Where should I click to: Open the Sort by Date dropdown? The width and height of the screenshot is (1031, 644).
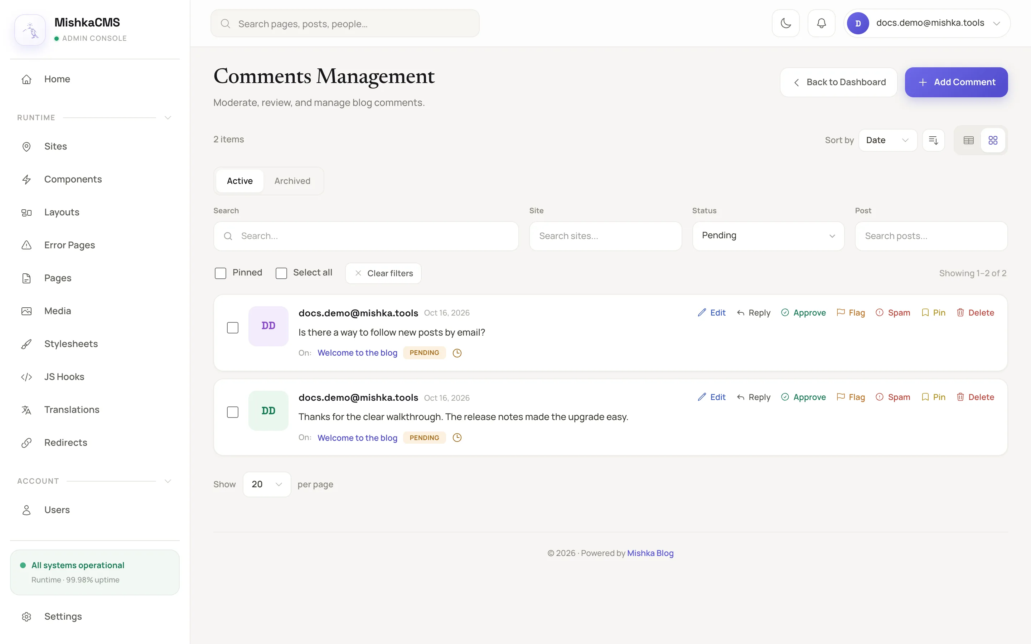click(x=887, y=140)
